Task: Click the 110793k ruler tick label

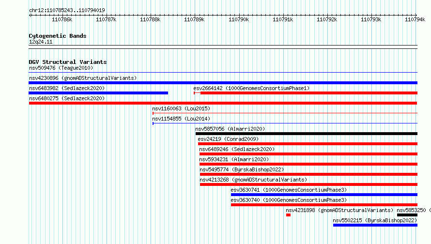Action: [371, 19]
